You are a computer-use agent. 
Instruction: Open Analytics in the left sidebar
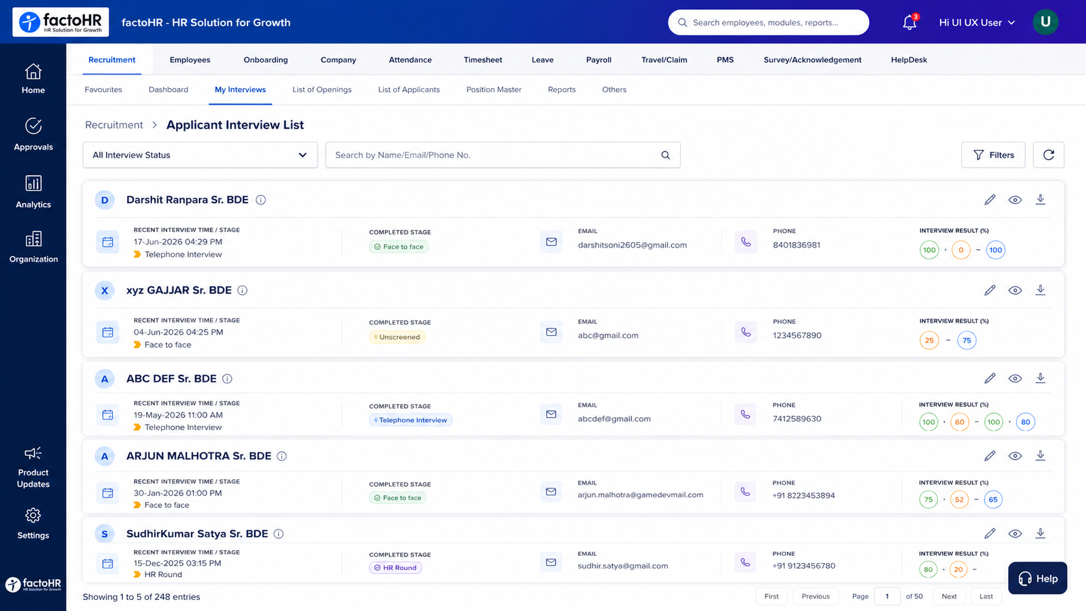[33, 192]
